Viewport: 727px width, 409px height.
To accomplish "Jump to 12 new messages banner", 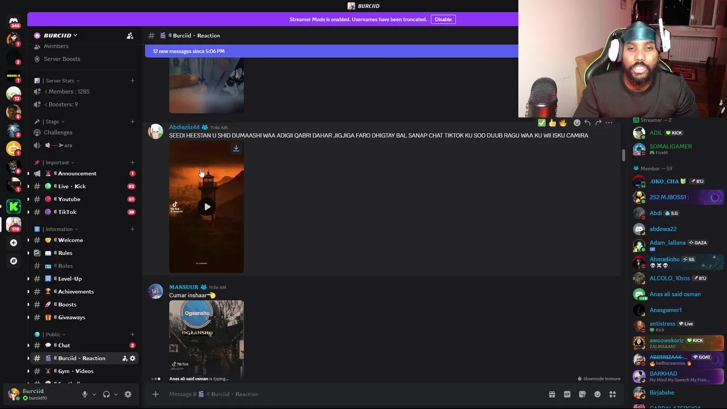I will point(332,51).
